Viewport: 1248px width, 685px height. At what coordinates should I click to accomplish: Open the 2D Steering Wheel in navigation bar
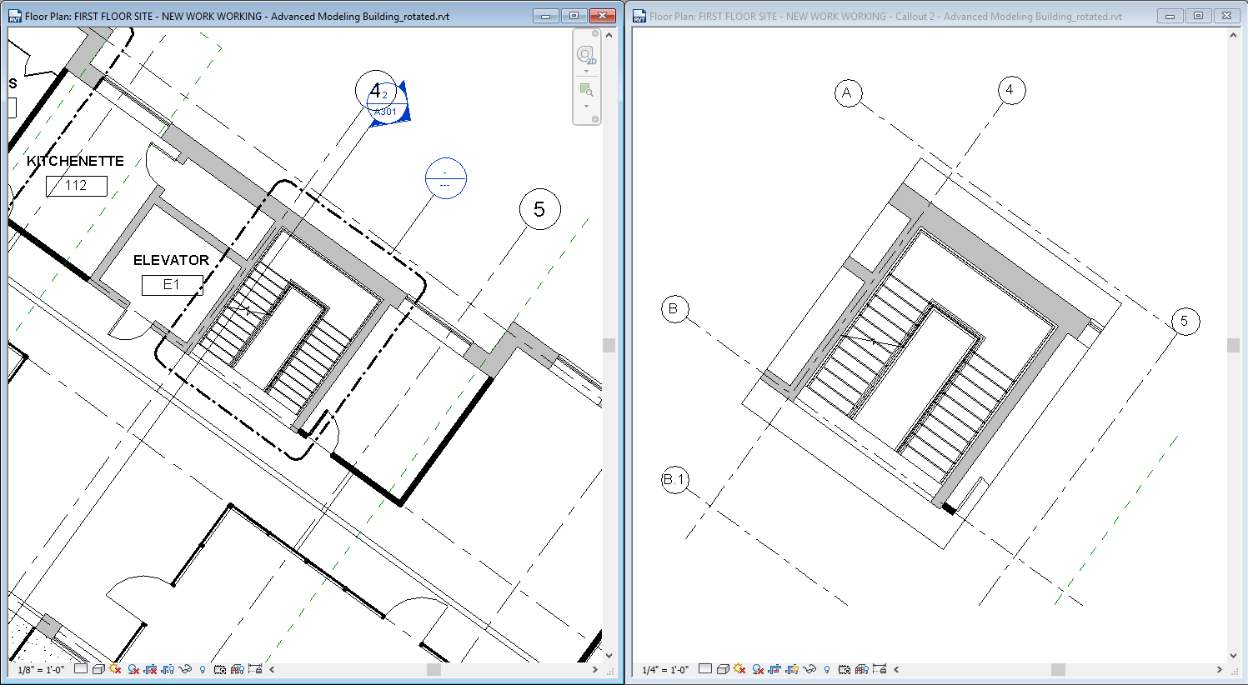point(586,55)
